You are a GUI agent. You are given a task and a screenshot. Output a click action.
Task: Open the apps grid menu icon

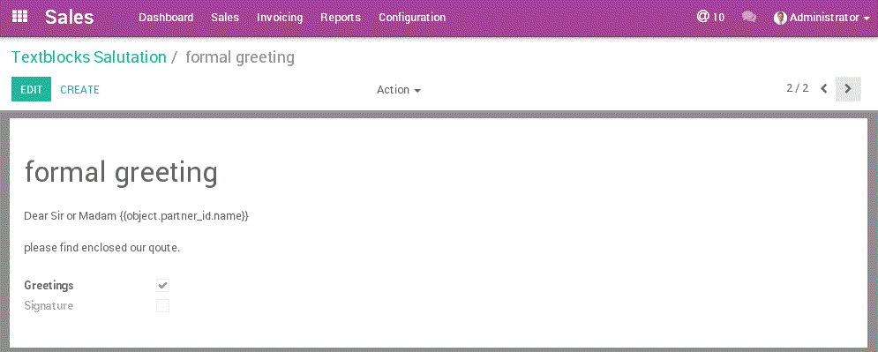click(x=19, y=16)
